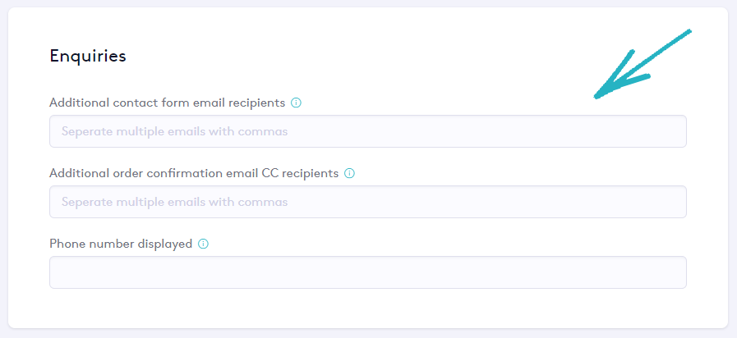Click placeholder text in order confirmation CC field
737x338 pixels.
point(174,202)
